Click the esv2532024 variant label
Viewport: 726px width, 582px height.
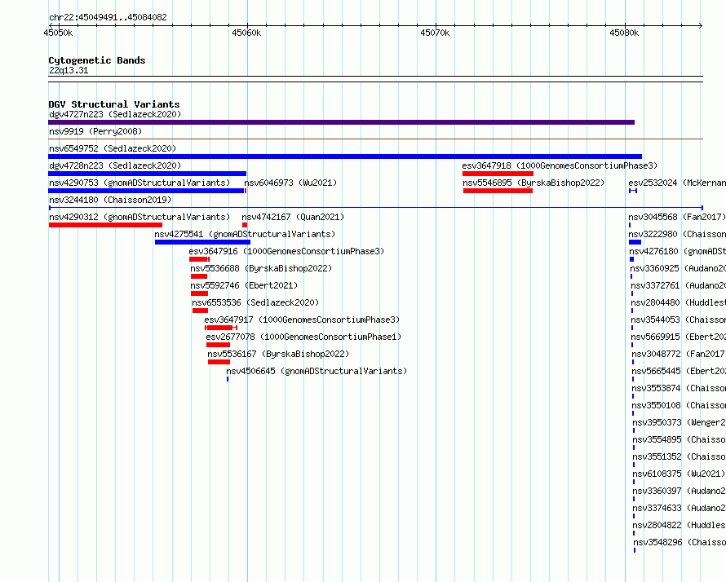677,183
